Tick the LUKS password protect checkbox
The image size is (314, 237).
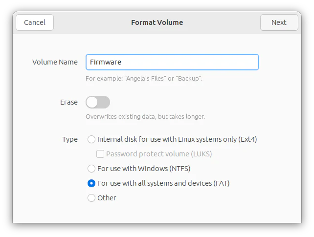100,154
